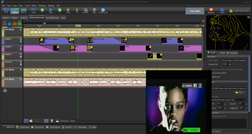Viewport: 252px width, 134px height.
Task: Toggle Continue animation after Event ending checkbox
Action: (210, 69)
